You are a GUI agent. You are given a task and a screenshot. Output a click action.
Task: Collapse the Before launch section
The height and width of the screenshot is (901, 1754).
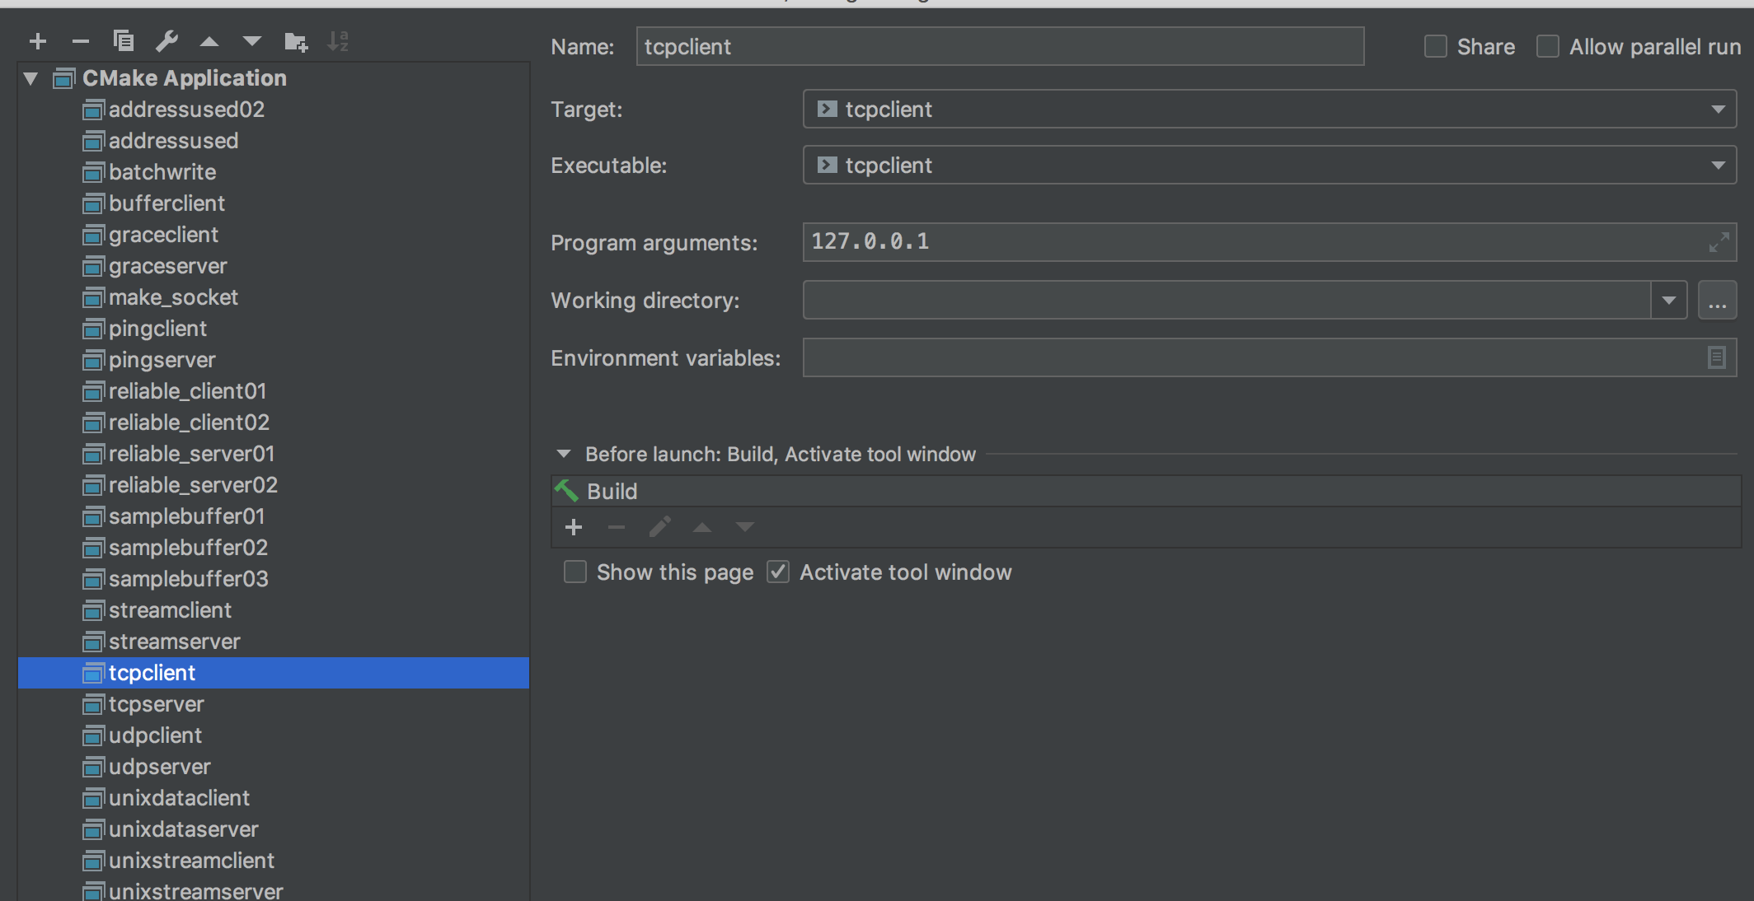coord(564,454)
